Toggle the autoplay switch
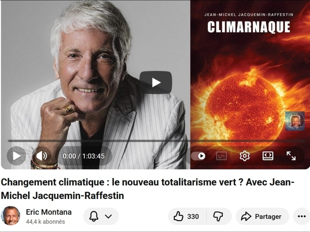This screenshot has height=232, width=310. pos(198,156)
